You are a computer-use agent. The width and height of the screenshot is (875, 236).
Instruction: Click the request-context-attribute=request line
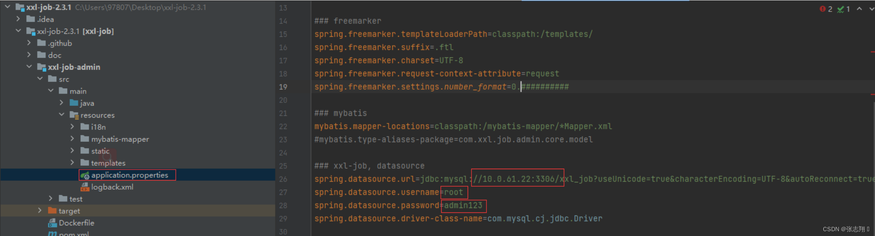coord(437,74)
